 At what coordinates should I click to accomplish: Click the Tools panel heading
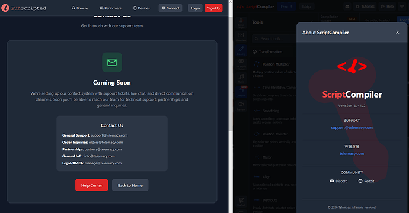tap(257, 22)
